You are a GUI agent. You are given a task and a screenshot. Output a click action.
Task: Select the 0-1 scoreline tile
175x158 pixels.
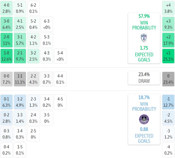[7, 102]
